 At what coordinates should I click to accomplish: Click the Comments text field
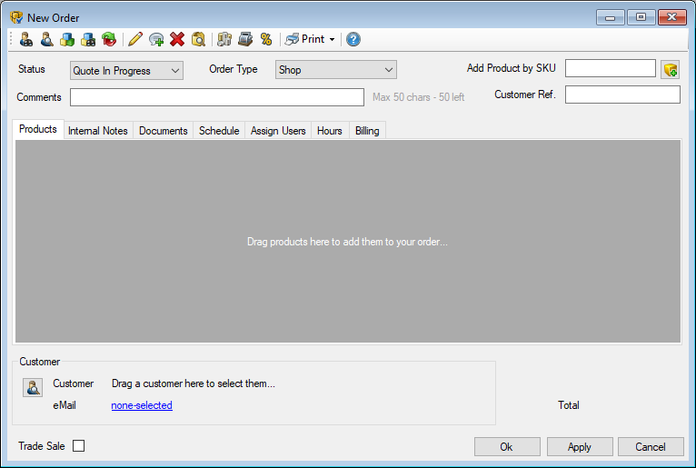(217, 97)
